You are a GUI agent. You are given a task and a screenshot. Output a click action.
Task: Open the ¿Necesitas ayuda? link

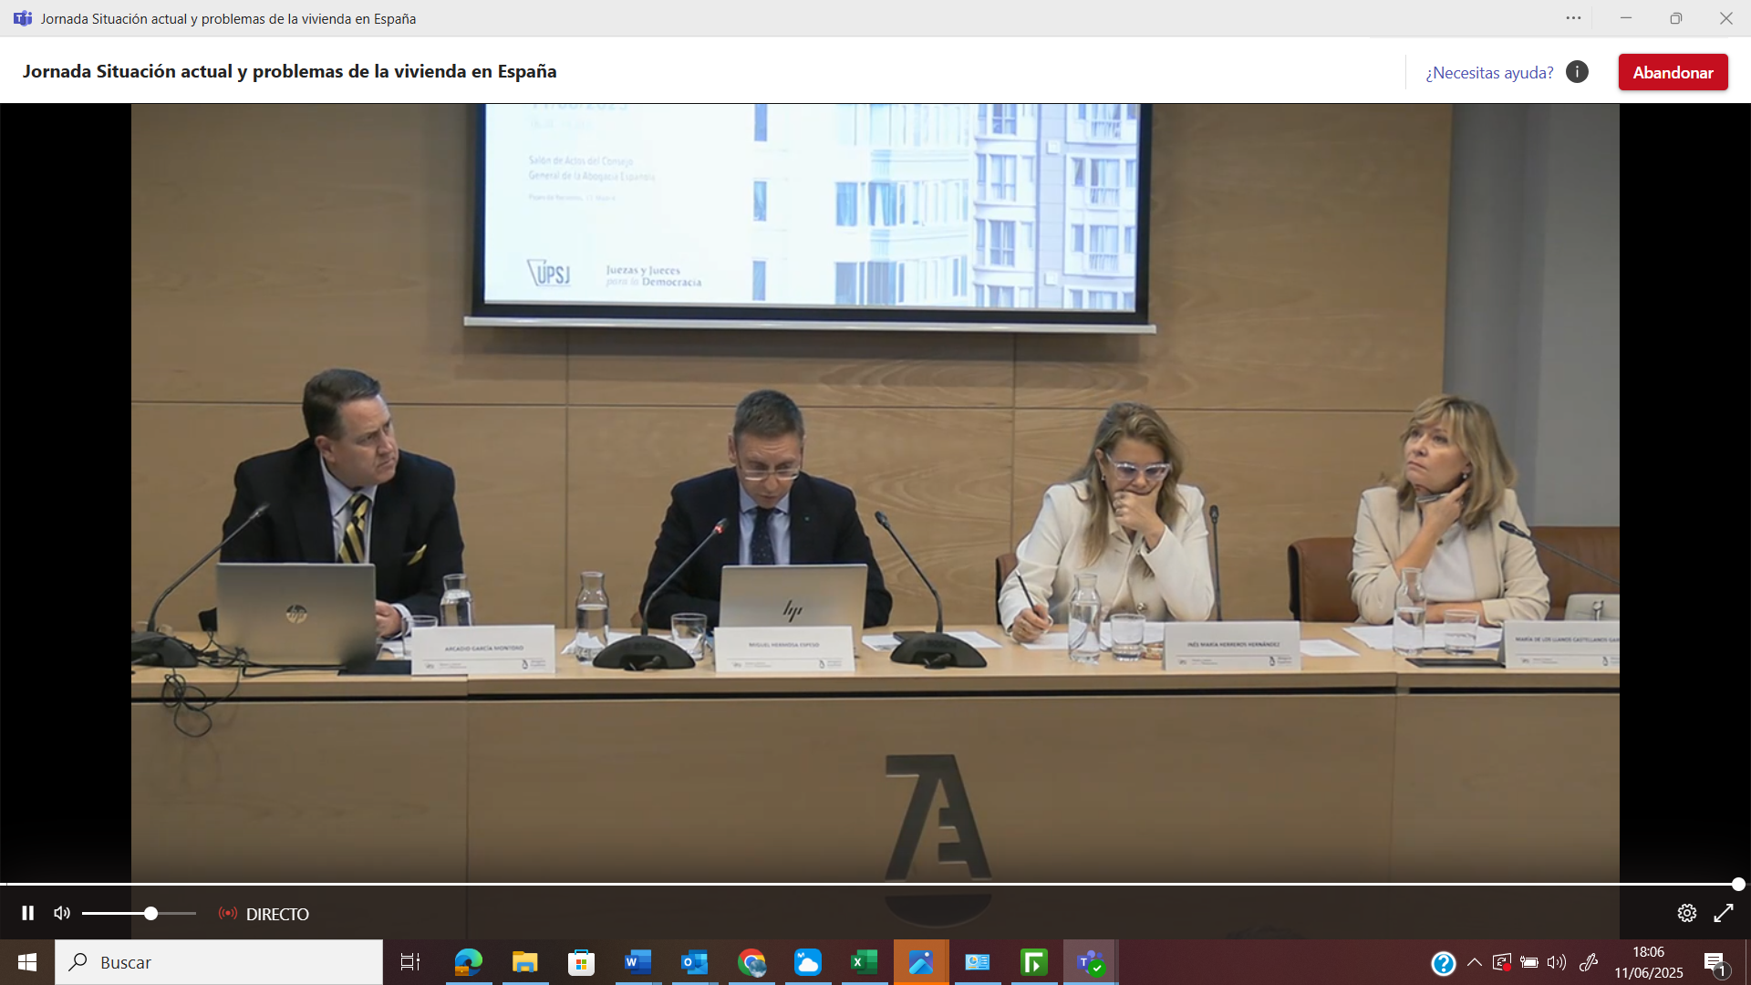(1489, 73)
